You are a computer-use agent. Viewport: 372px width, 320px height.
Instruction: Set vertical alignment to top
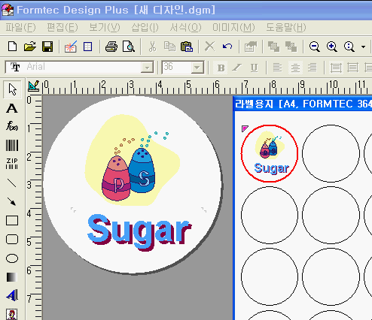click(x=336, y=68)
